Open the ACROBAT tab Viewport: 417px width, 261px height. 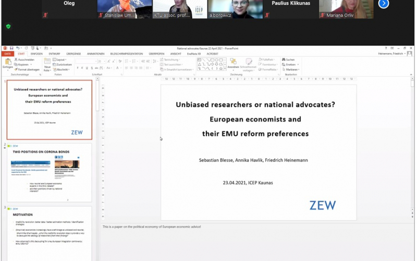[212, 54]
